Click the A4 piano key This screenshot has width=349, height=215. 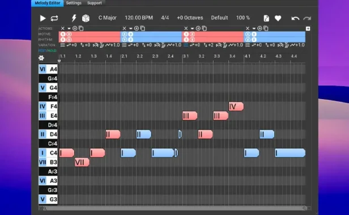click(48, 70)
